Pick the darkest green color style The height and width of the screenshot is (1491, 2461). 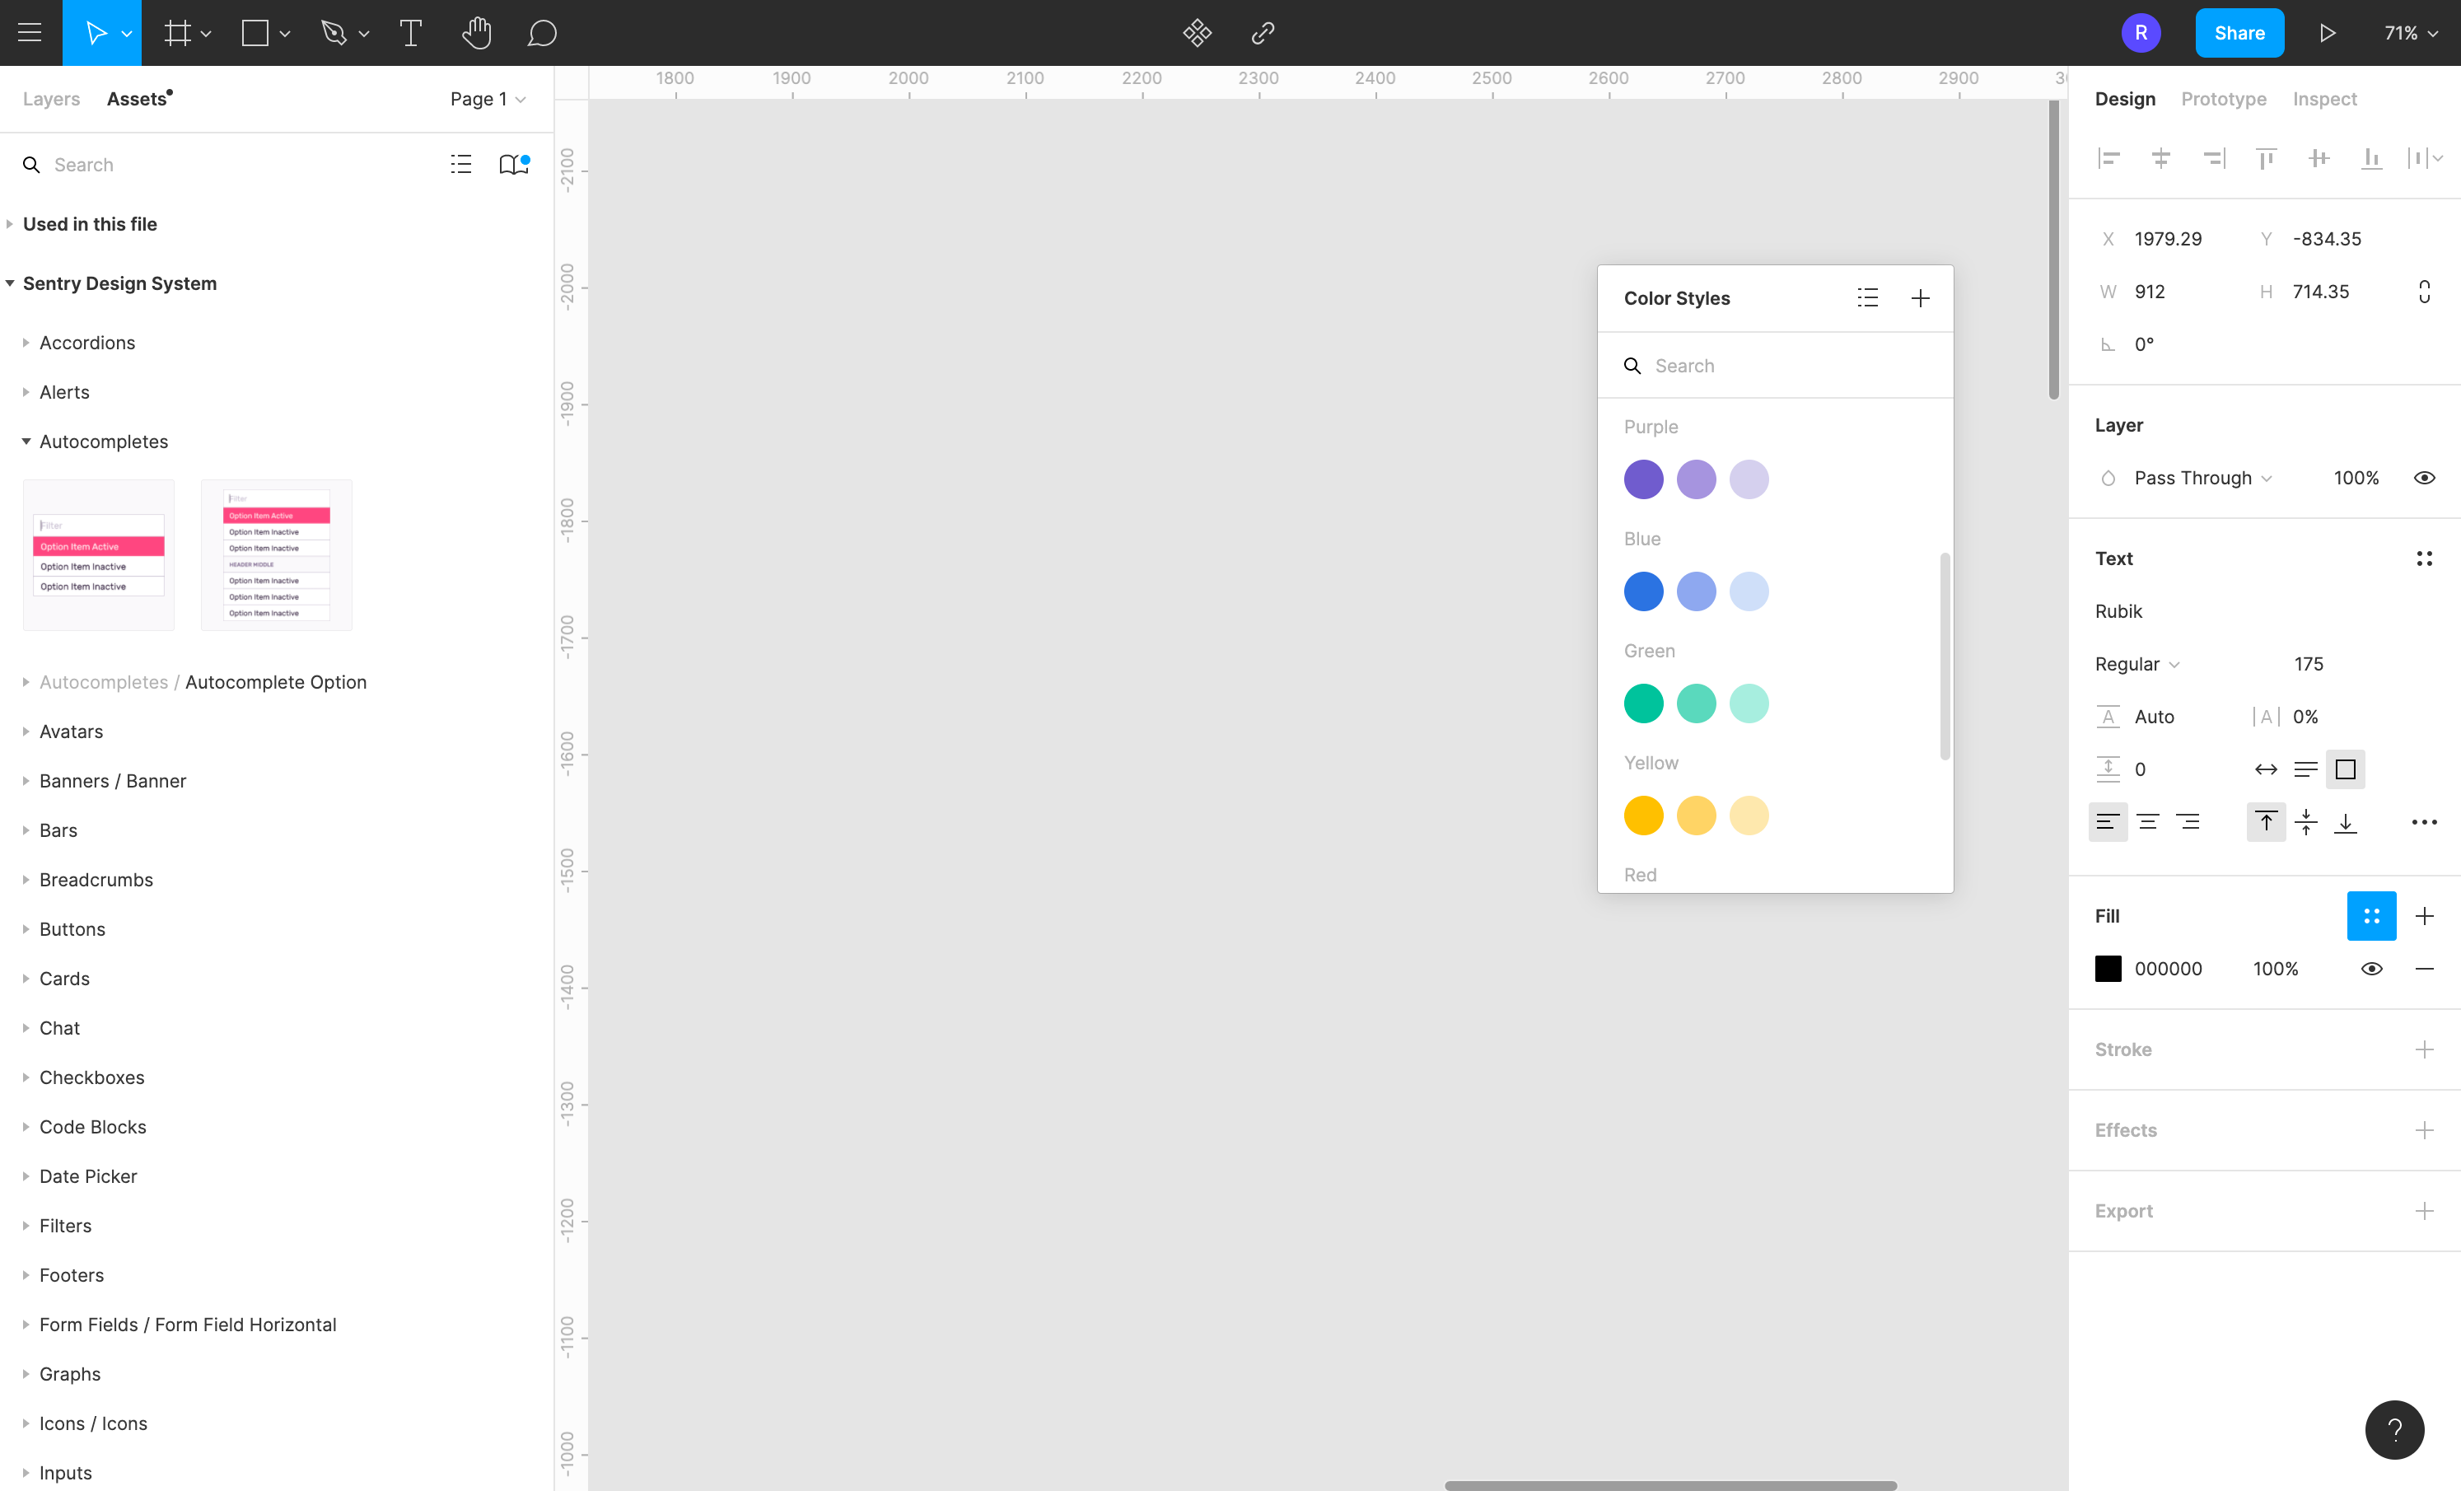(x=1643, y=703)
